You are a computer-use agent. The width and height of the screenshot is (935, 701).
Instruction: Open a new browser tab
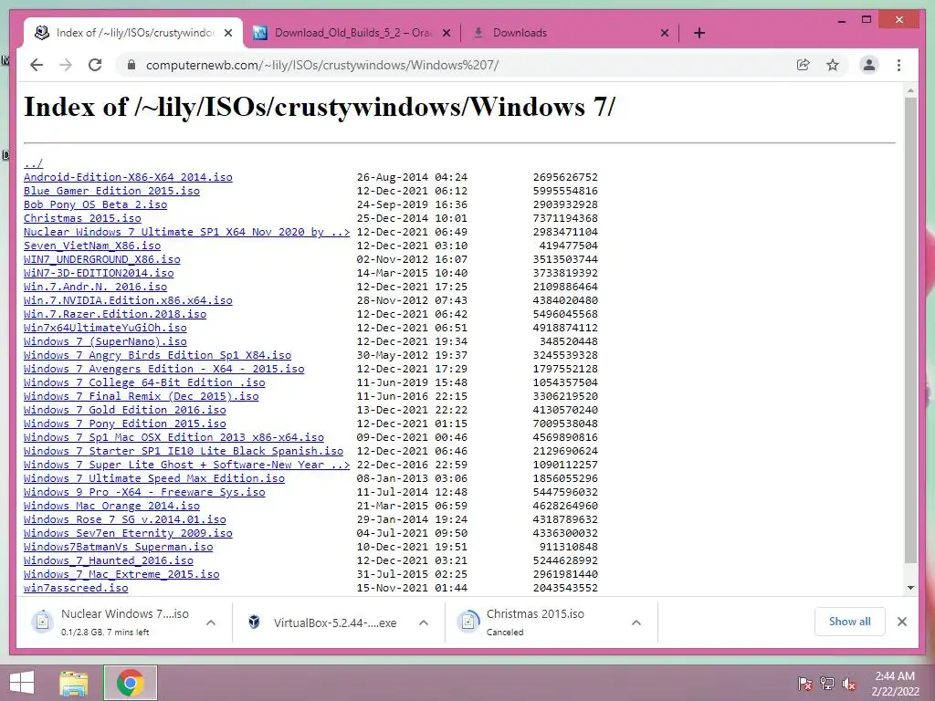(699, 33)
